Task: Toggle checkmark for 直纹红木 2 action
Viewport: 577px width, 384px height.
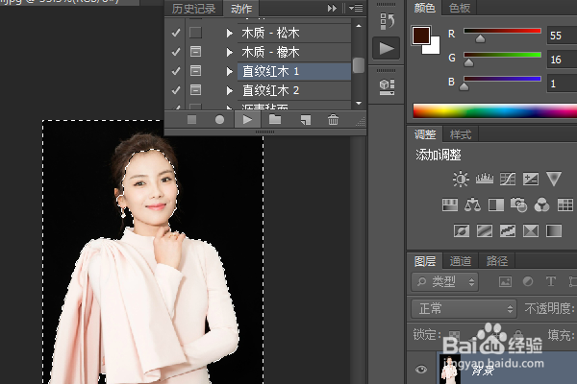Action: click(x=176, y=89)
